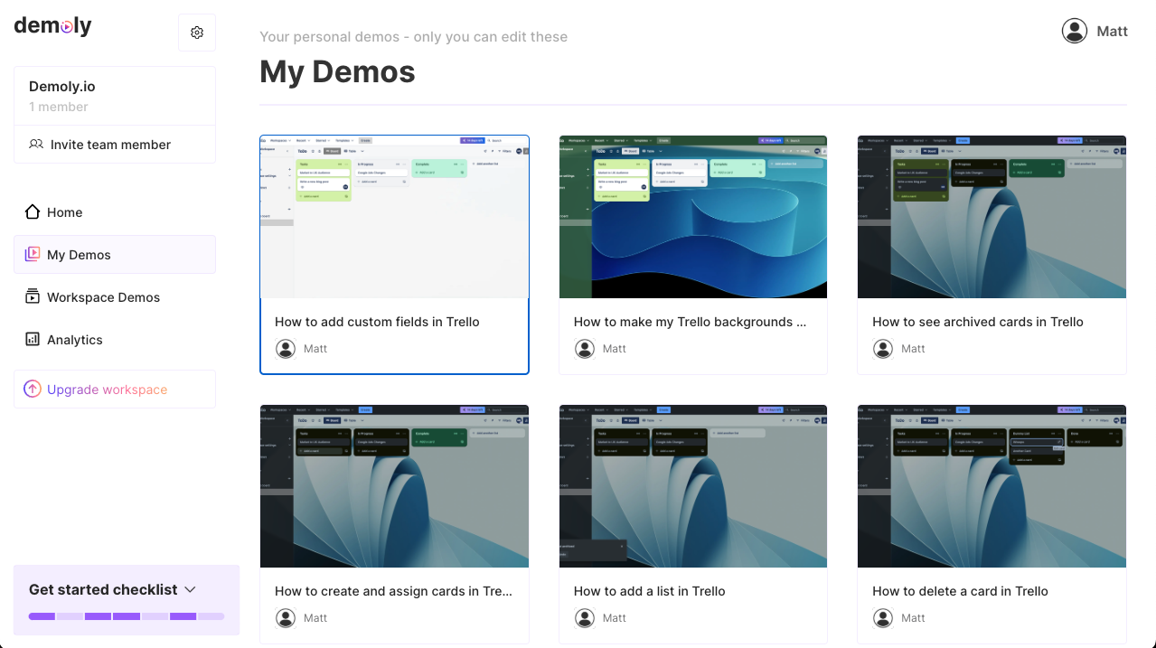Image resolution: width=1156 pixels, height=648 pixels.
Task: Open 'How to delete a card' thumbnail
Action: coord(992,486)
